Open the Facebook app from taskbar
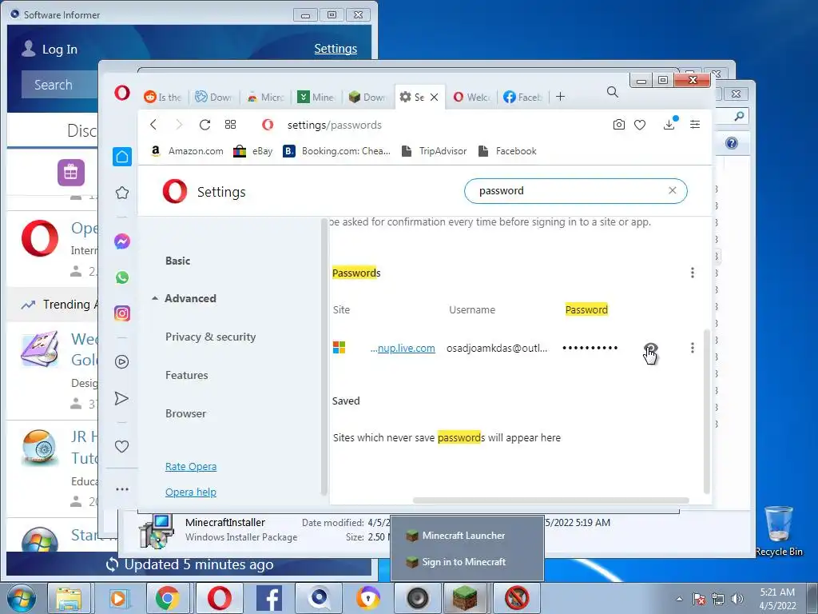 pyautogui.click(x=268, y=598)
